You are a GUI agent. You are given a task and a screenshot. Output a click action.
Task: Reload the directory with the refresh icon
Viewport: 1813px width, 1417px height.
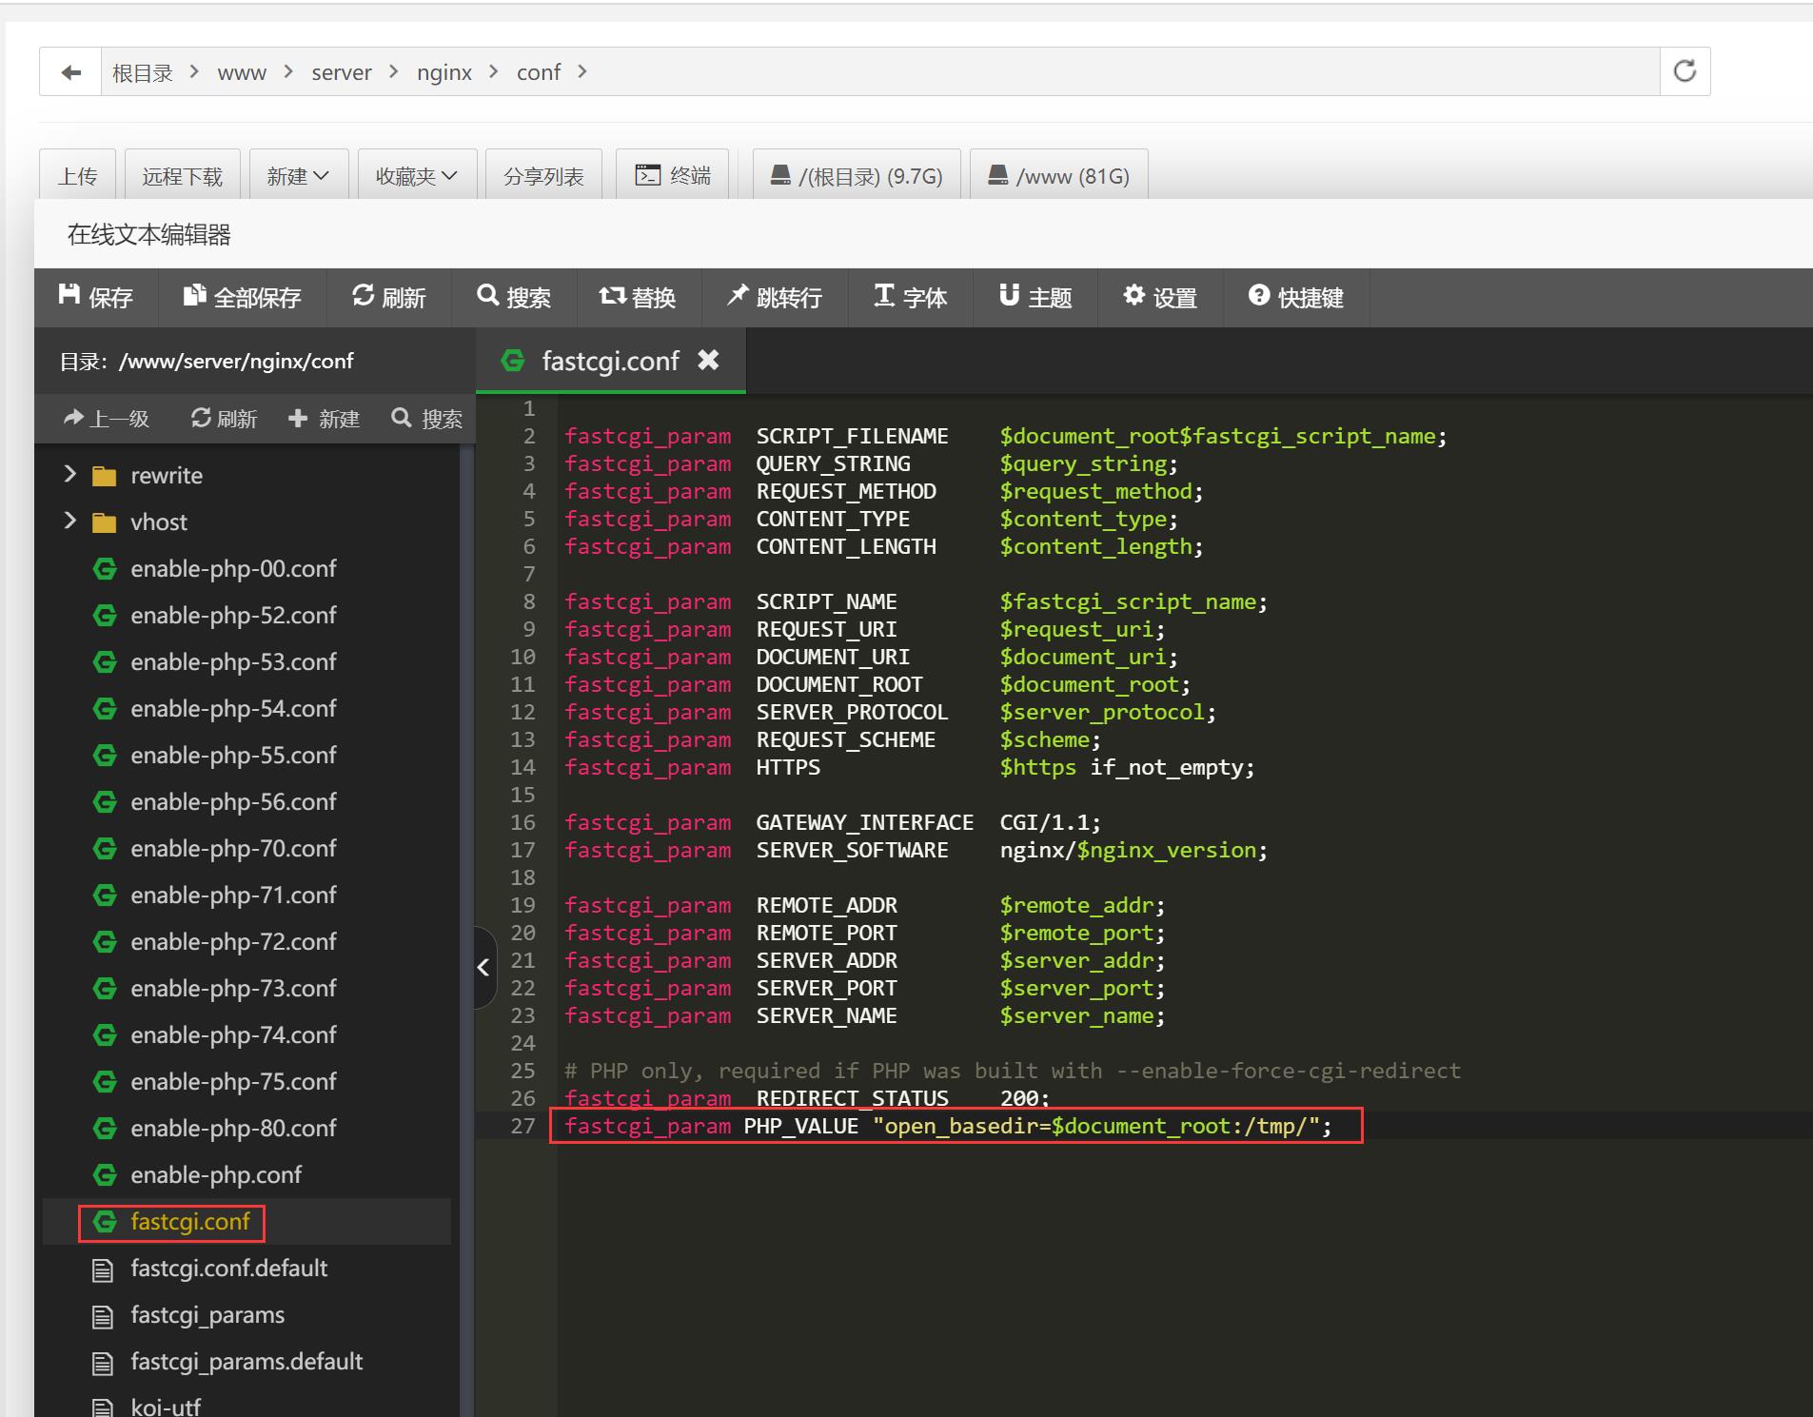pos(1685,71)
